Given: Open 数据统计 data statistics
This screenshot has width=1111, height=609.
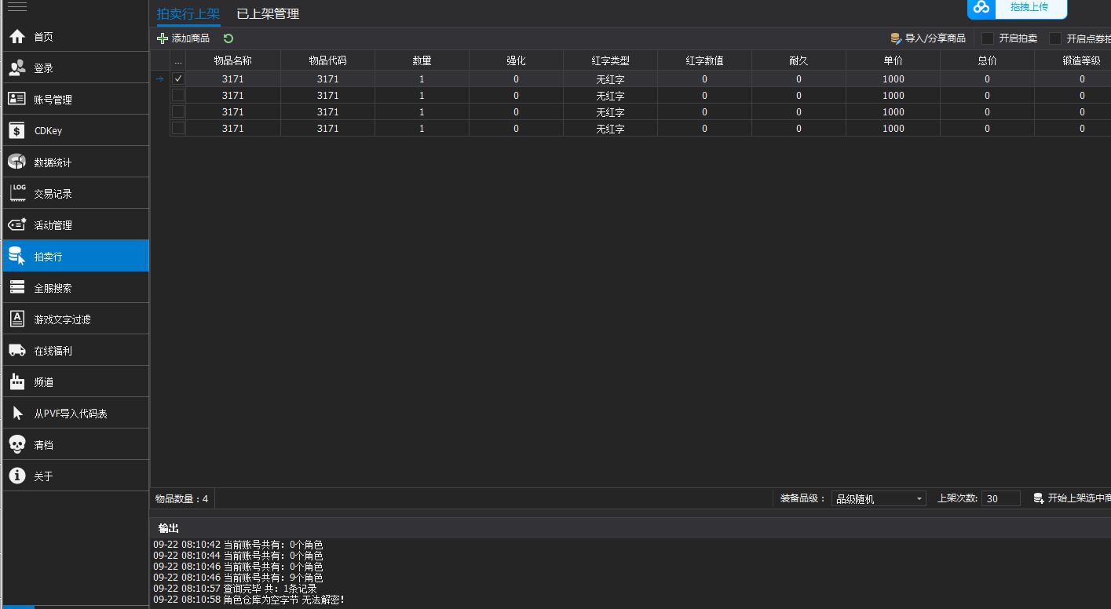Looking at the screenshot, I should coord(53,162).
